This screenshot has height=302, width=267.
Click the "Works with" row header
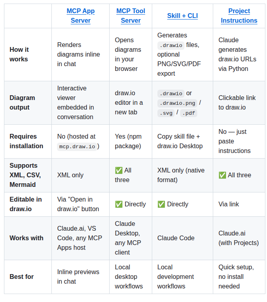coord(26,238)
